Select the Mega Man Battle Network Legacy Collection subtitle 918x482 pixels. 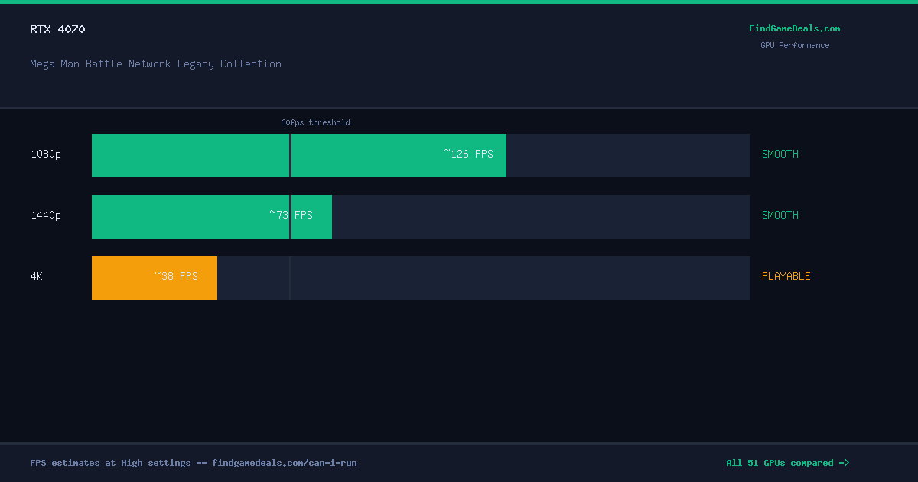(x=155, y=64)
